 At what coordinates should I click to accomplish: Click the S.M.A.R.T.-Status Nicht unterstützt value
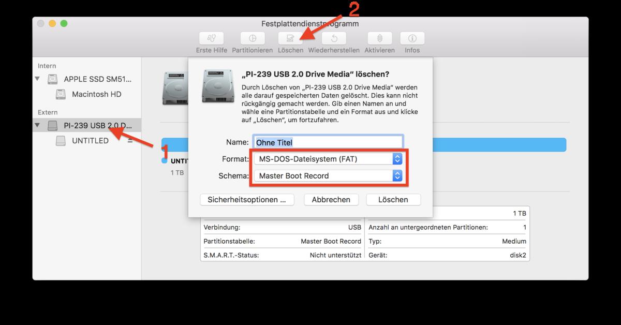pyautogui.click(x=335, y=255)
